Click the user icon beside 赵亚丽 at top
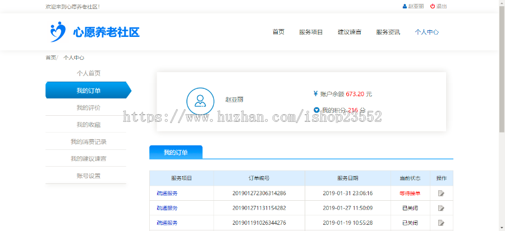 pos(405,6)
